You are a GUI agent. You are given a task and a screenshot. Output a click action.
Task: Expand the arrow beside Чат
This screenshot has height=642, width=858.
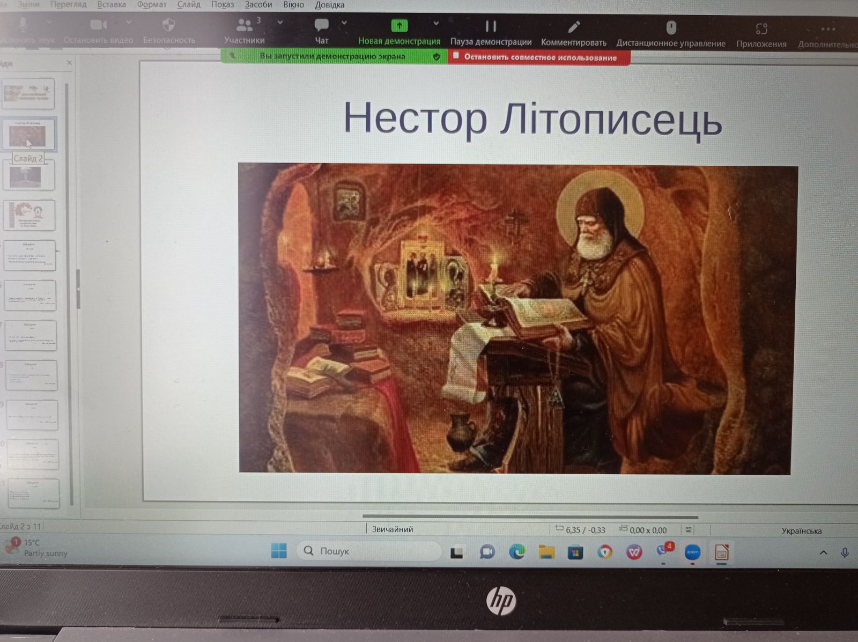point(344,23)
